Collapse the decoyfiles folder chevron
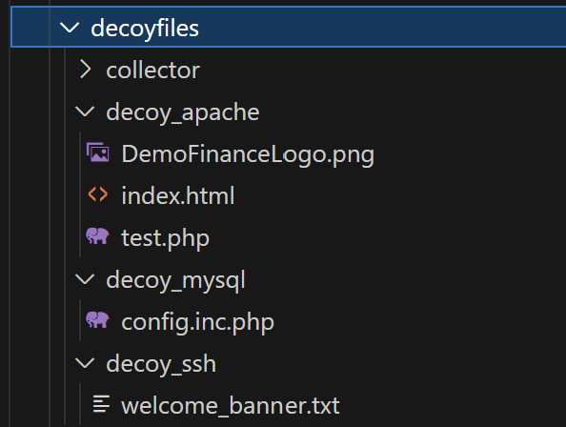The width and height of the screenshot is (566, 427). [70, 28]
